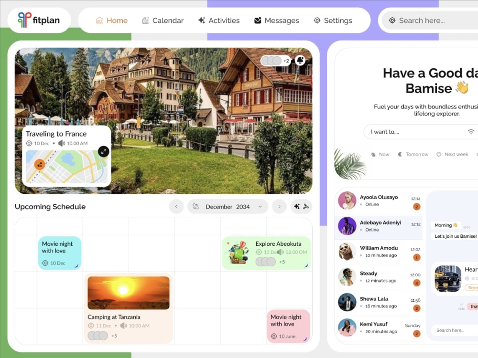Screen dimensions: 478x358
Task: Click the 10:00 AM speaker icon on France card
Action: point(62,143)
